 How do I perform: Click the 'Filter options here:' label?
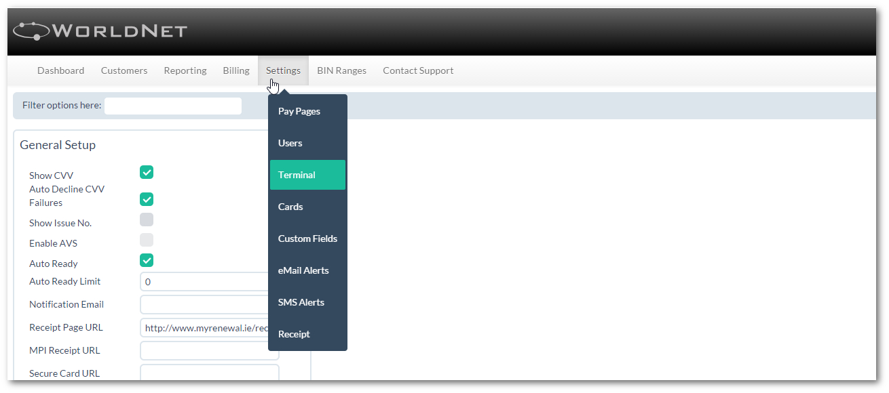tap(62, 106)
